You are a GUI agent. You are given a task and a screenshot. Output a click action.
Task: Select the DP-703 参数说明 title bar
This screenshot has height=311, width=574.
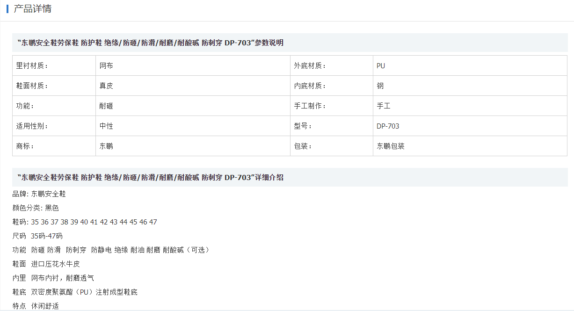[x=290, y=43]
